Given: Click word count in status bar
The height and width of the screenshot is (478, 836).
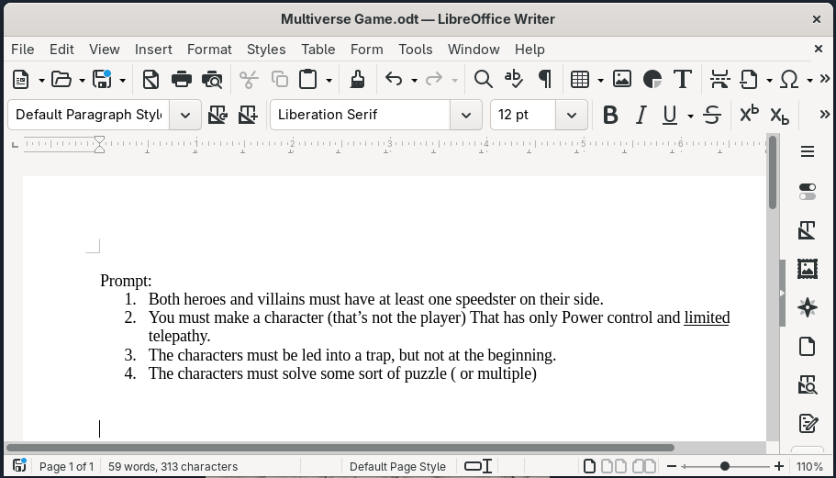Looking at the screenshot, I should click(173, 467).
